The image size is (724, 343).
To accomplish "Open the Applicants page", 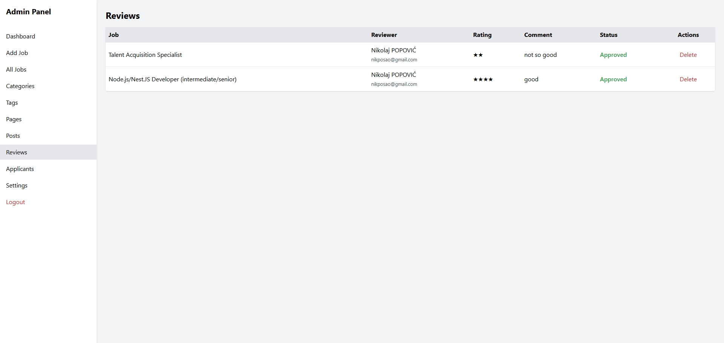I will pyautogui.click(x=20, y=169).
